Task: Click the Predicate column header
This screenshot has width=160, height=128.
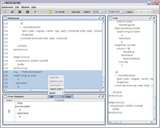Action: click(60, 100)
